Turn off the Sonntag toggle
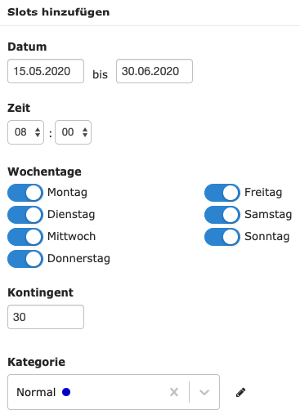The width and height of the screenshot is (300, 419). coord(222,237)
